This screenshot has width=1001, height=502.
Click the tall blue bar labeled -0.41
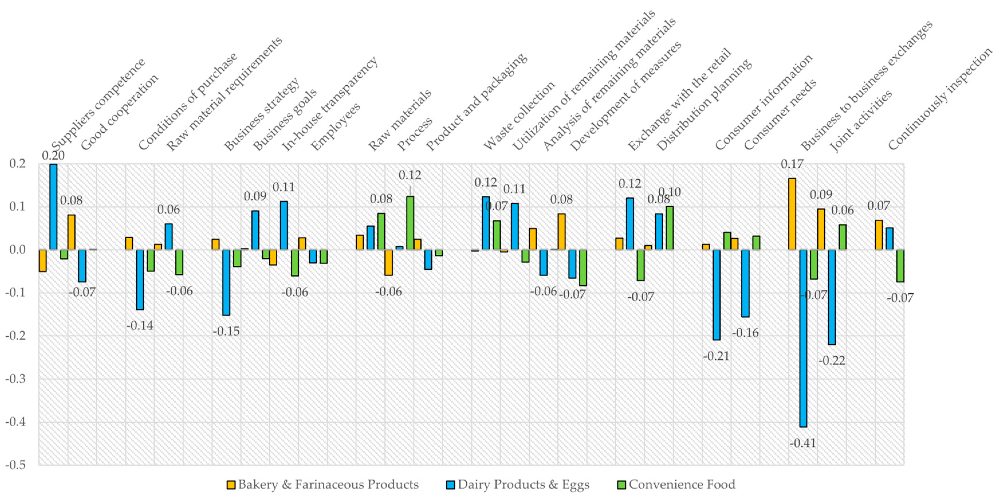point(803,338)
